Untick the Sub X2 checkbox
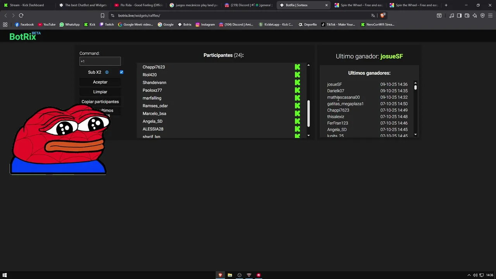Image resolution: width=496 pixels, height=279 pixels. 122,72
